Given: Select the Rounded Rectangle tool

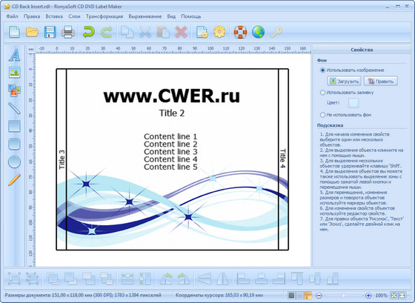Looking at the screenshot, I should [x=14, y=144].
